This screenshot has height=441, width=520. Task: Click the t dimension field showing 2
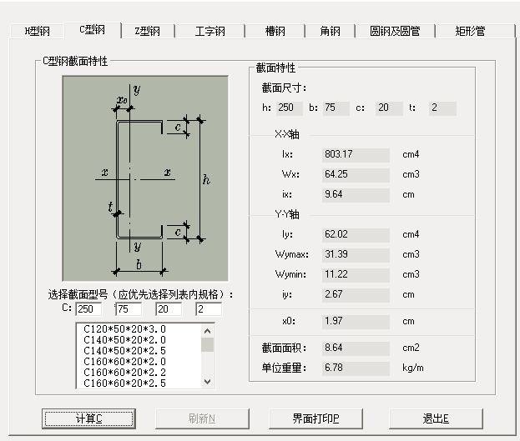point(442,108)
